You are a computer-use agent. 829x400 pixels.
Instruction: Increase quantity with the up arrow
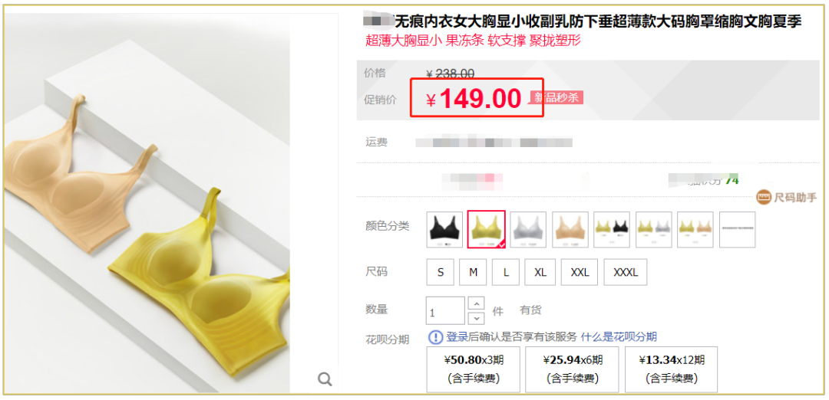click(x=477, y=304)
